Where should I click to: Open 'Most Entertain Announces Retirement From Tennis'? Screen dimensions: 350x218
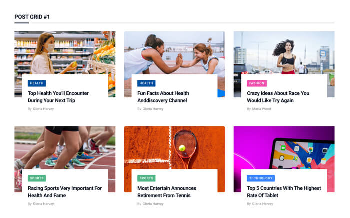point(167,192)
